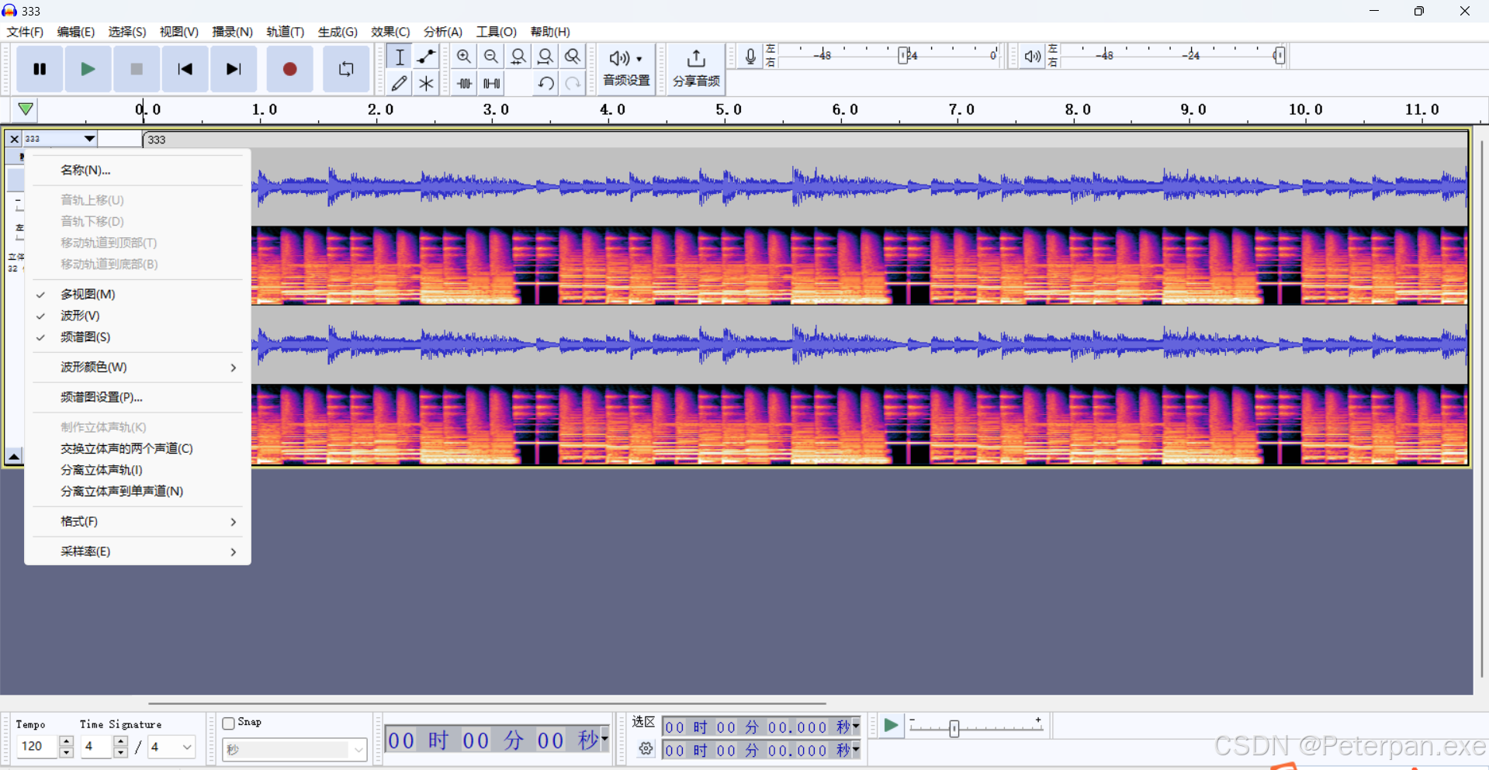The image size is (1489, 770).
Task: Open the selection end time format dropdown
Action: pos(856,750)
